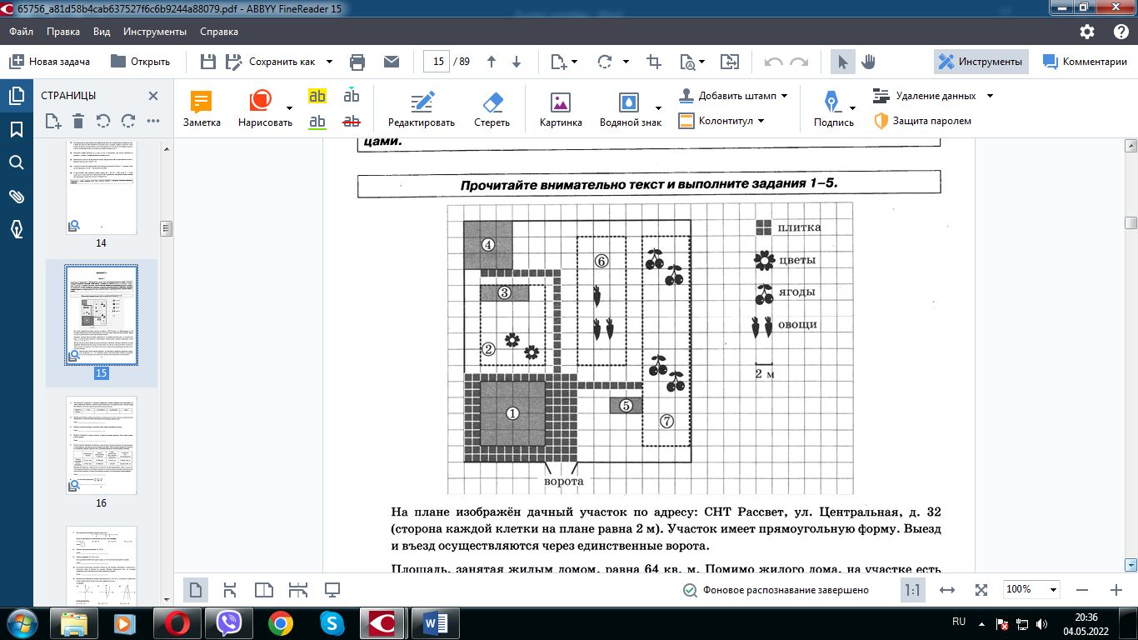Click the Стереть eraser button
The width and height of the screenshot is (1138, 640).
click(492, 108)
